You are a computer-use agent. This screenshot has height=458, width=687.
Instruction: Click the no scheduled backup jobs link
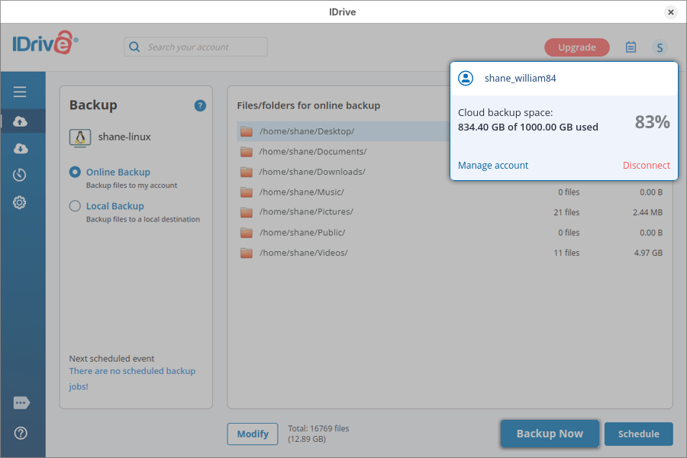[132, 379]
